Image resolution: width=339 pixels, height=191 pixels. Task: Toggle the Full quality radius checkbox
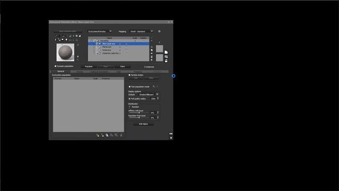pyautogui.click(x=129, y=99)
